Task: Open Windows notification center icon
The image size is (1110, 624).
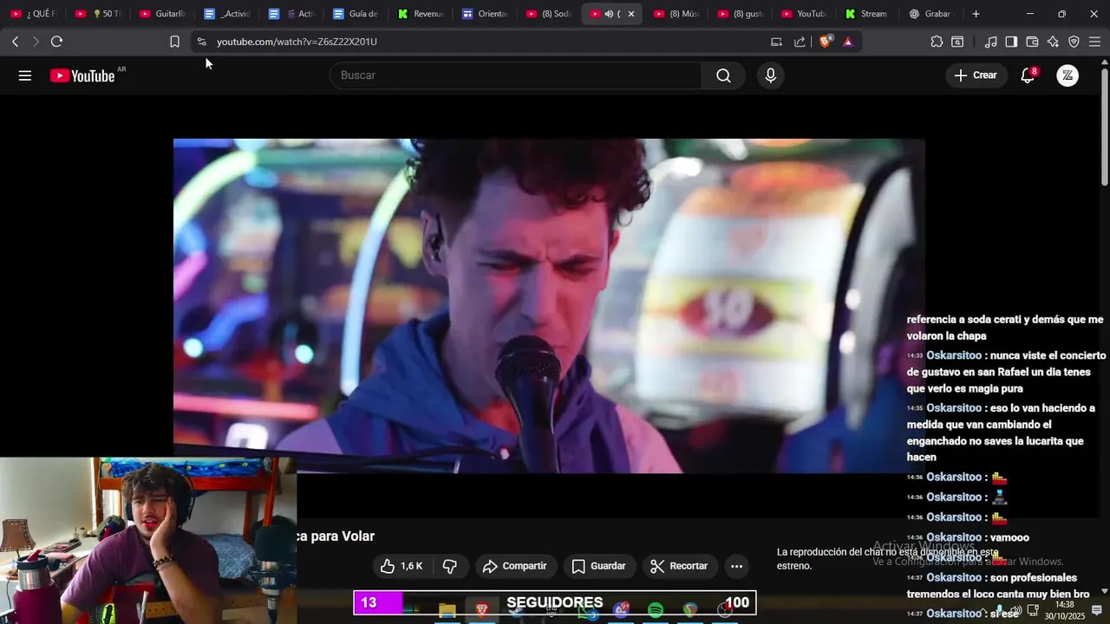Action: [x=1097, y=611]
